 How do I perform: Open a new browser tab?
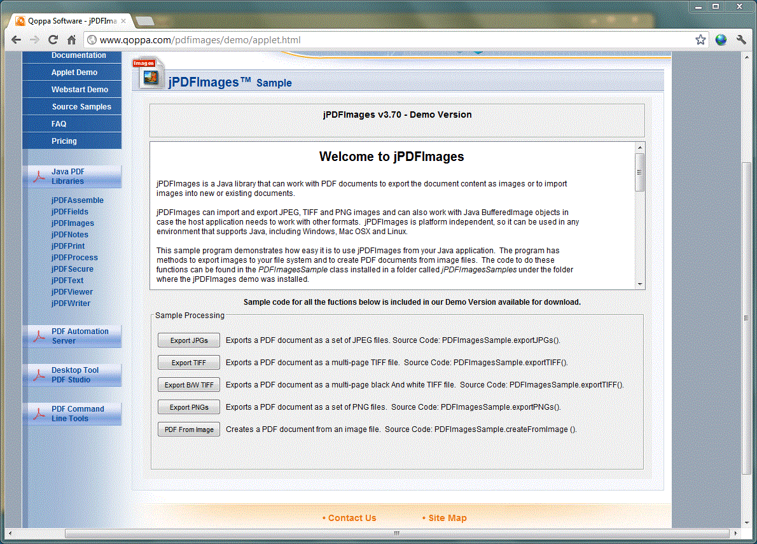click(x=145, y=21)
